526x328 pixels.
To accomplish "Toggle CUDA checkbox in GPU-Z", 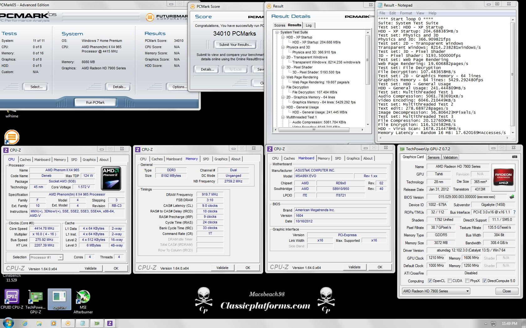I will (x=450, y=281).
